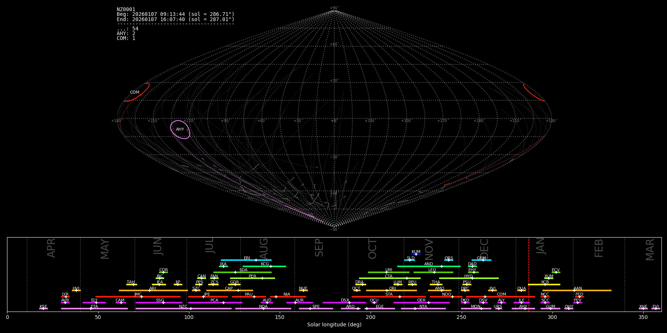The width and height of the screenshot is (667, 333).
Task: Select the GEM shower label in timeline
Action: [481, 258]
